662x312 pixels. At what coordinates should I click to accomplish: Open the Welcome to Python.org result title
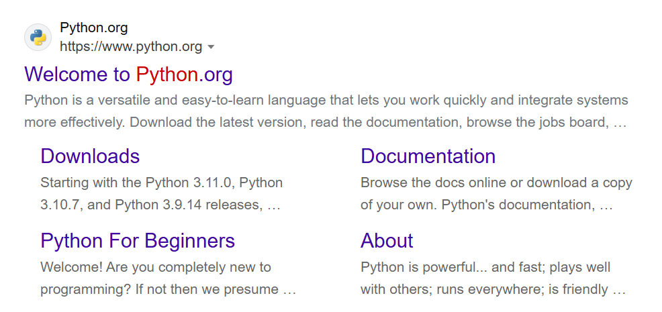click(x=128, y=74)
